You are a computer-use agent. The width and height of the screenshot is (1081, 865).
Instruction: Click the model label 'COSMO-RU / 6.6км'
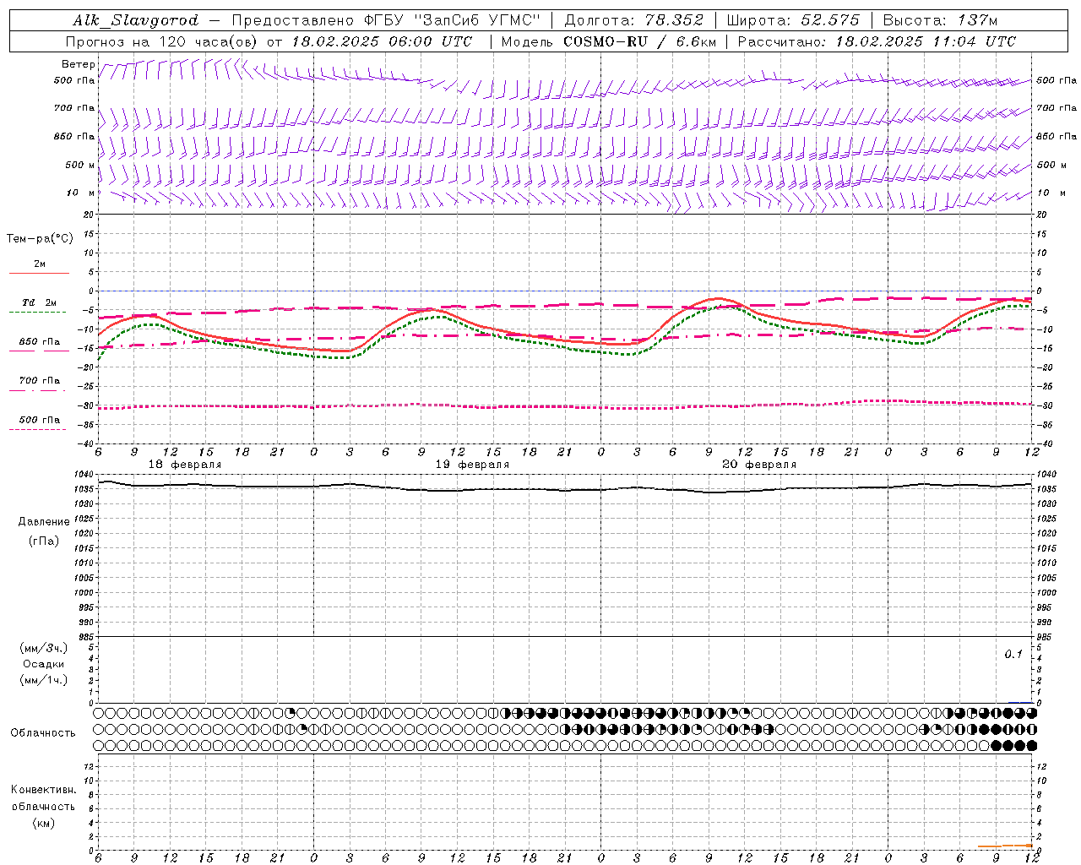(x=639, y=41)
